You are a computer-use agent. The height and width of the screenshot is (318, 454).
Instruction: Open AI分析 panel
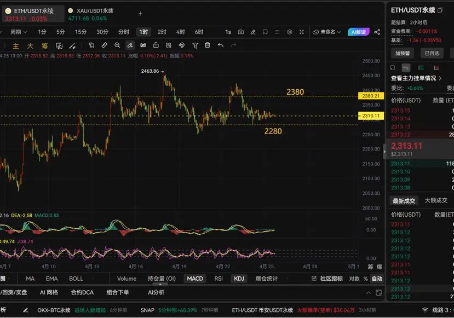(156, 292)
